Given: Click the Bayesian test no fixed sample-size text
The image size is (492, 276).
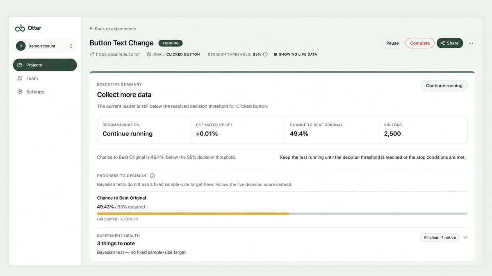Looking at the screenshot, I should 141,252.
